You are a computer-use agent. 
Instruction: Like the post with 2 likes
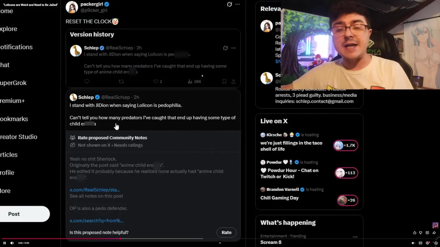[x=157, y=82]
